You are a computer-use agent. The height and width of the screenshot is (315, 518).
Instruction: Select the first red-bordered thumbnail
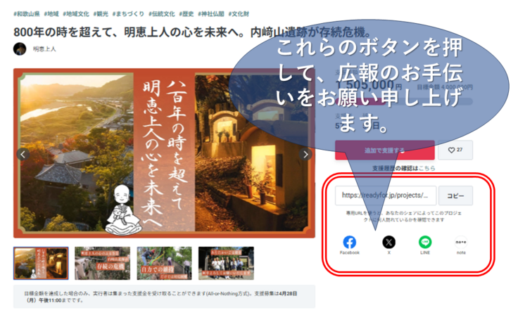pyautogui.click(x=41, y=263)
